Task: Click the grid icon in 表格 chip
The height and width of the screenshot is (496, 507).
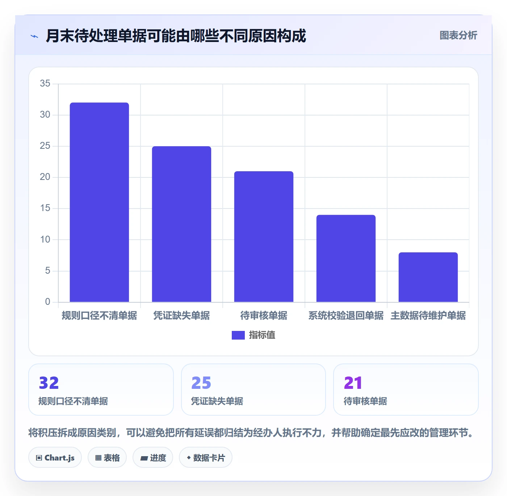Action: [x=98, y=458]
